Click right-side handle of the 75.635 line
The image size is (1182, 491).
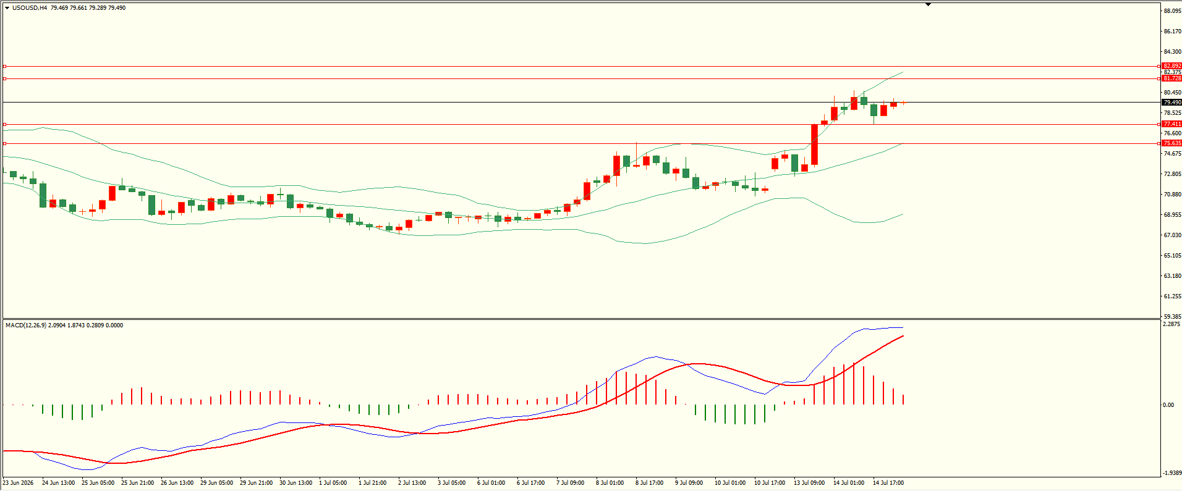pos(1159,143)
